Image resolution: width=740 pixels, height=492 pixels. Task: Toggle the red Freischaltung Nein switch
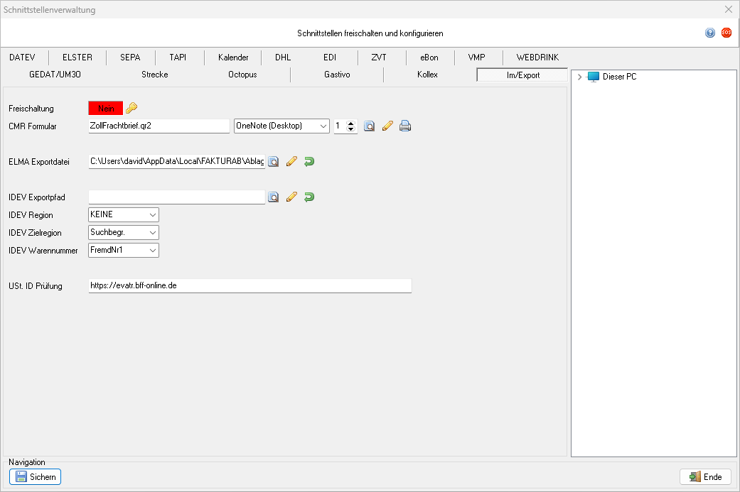click(105, 108)
